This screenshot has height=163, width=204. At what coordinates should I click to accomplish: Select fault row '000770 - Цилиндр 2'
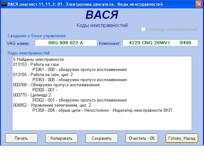32,95
